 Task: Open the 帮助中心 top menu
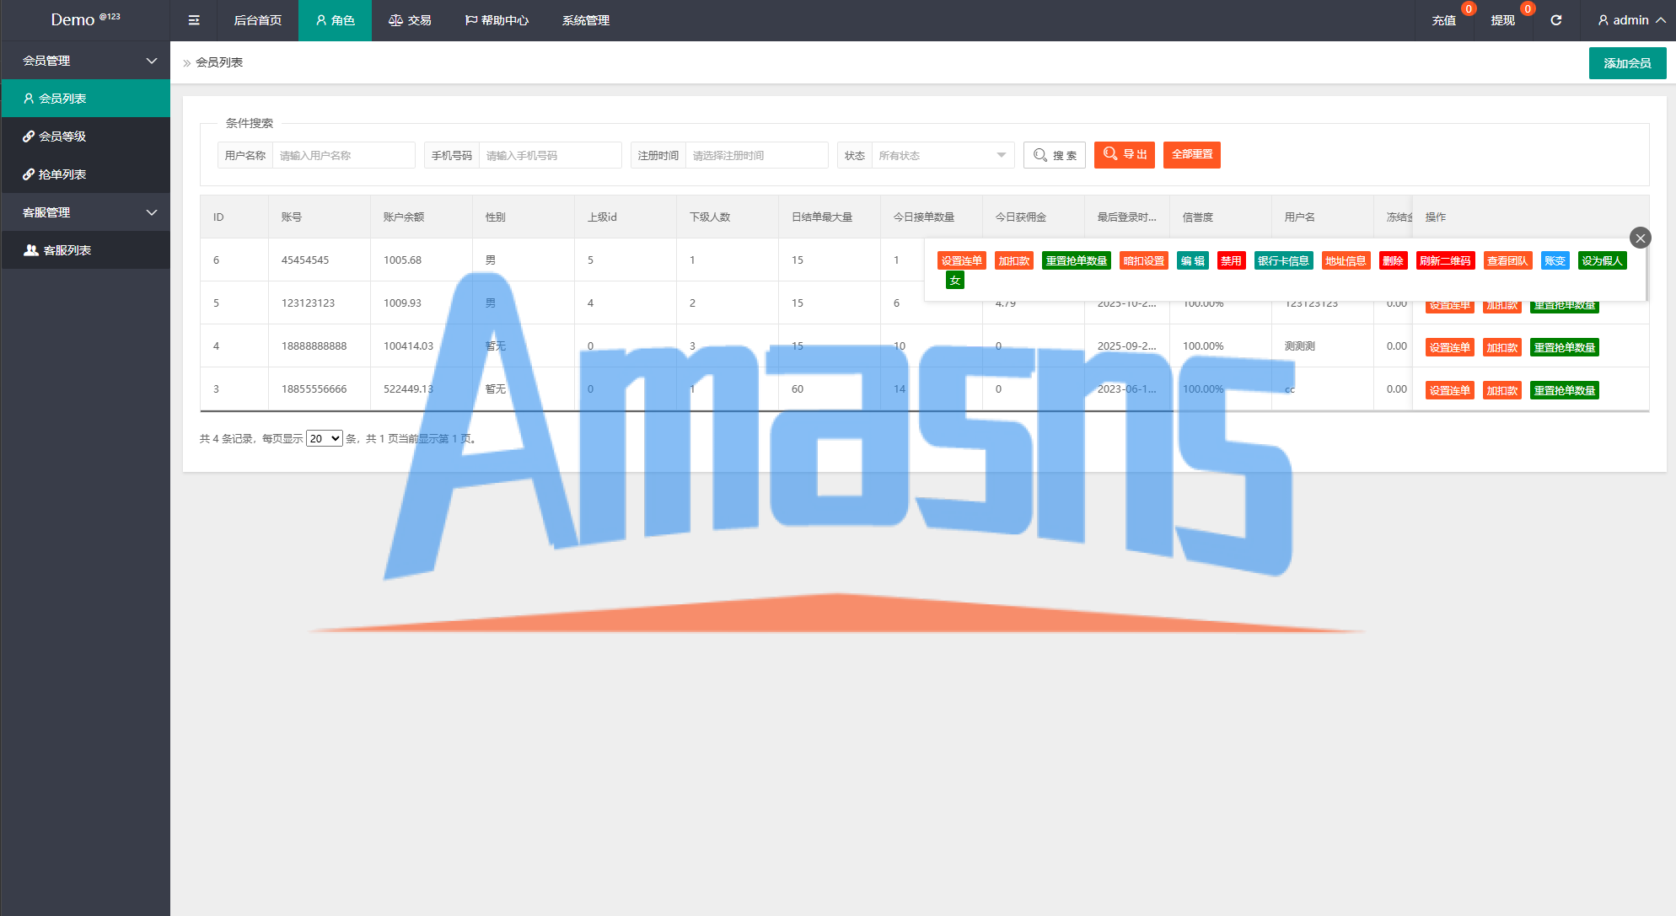[497, 20]
